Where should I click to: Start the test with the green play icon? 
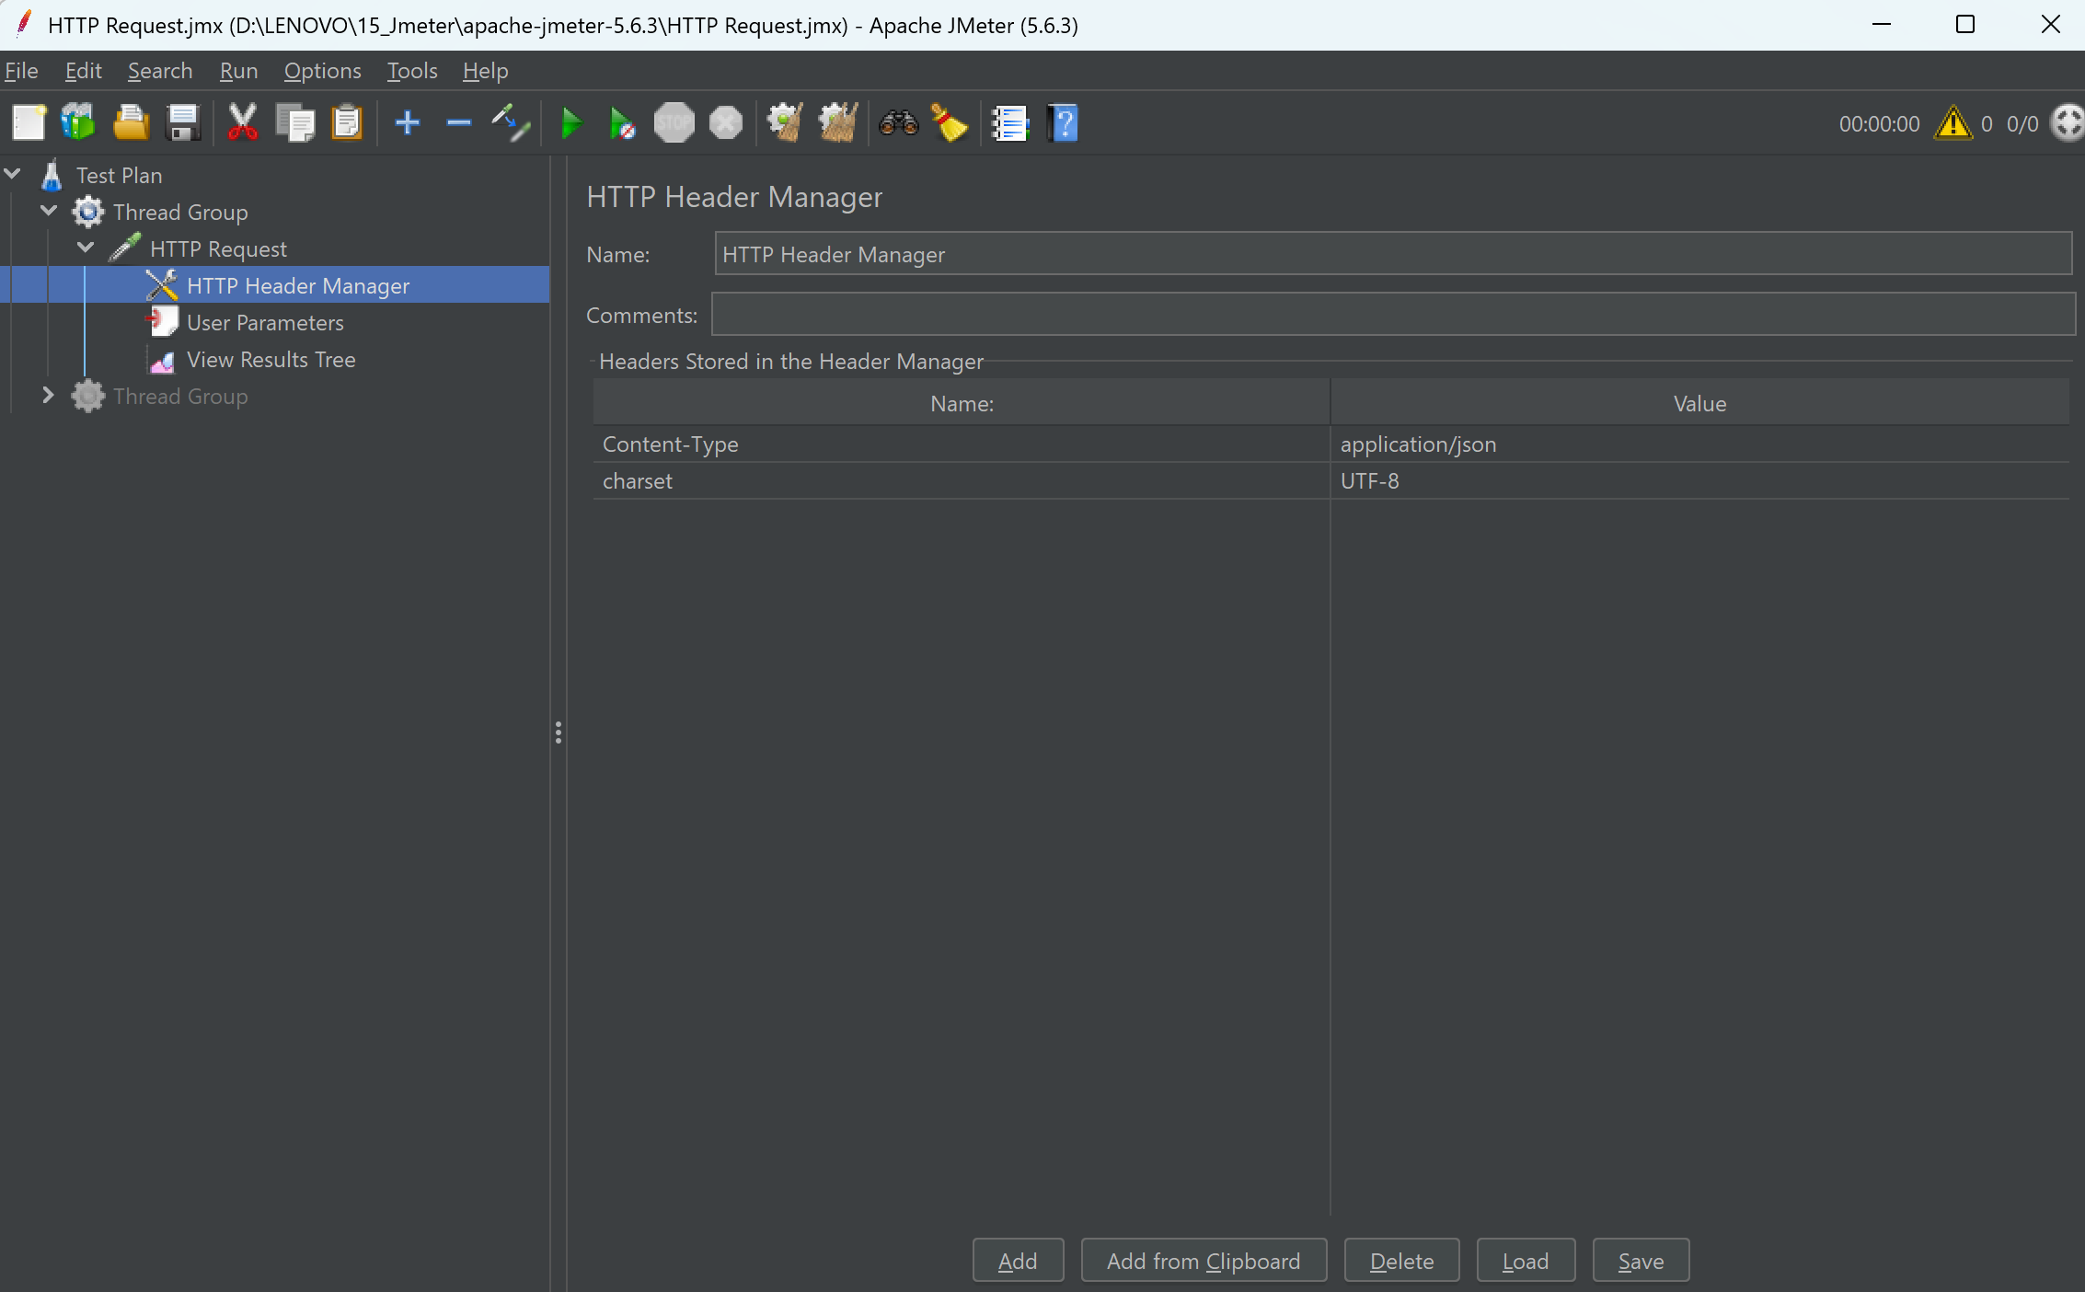coord(571,122)
